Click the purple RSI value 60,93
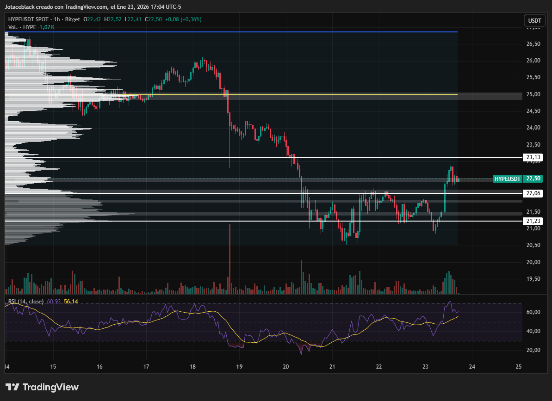Viewport: 552px width, 401px height. (54, 302)
